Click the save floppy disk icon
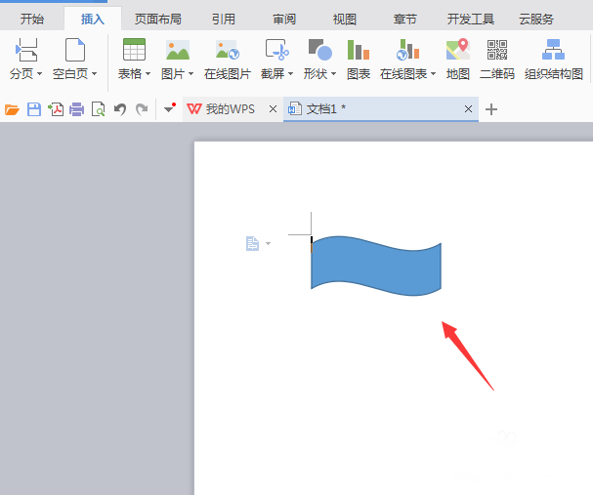Viewport: 593px width, 495px height. point(34,109)
